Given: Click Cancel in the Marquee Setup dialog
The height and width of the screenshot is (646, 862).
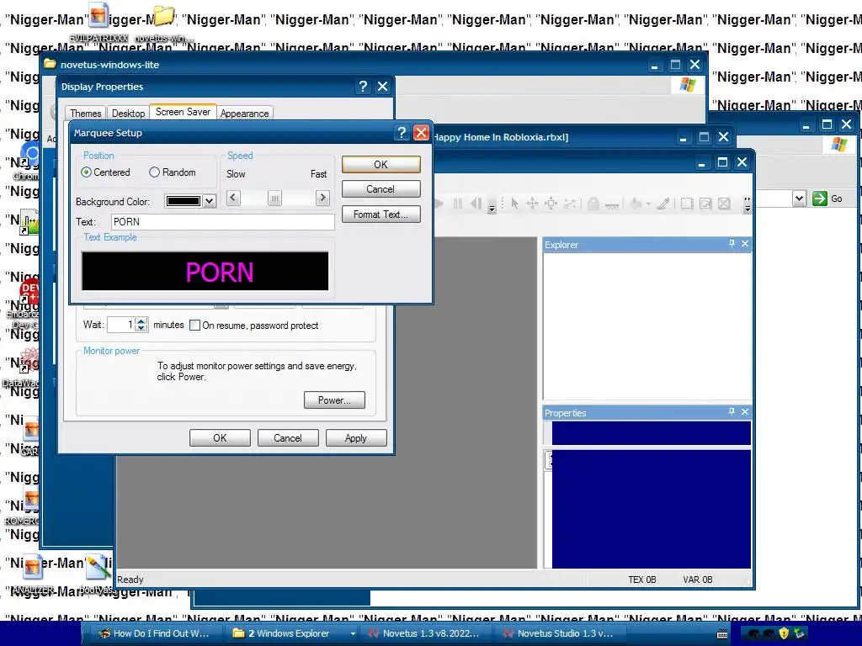Looking at the screenshot, I should [x=381, y=189].
